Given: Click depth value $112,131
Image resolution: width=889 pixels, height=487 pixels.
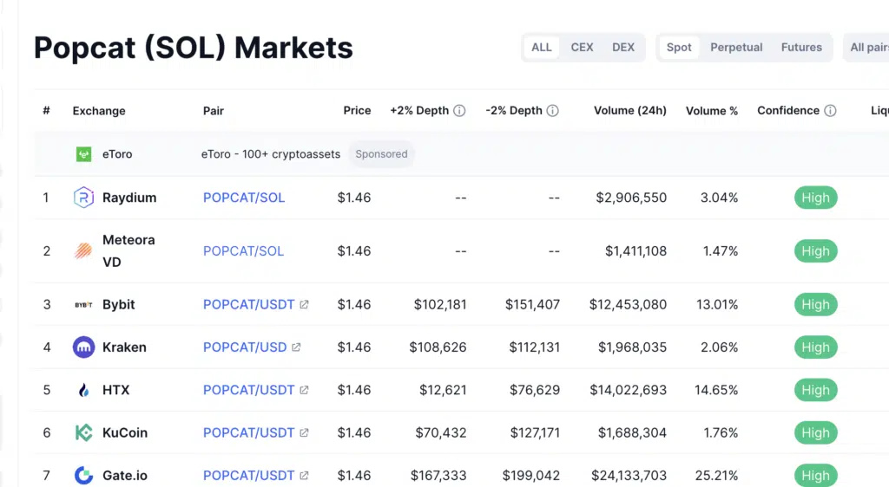Looking at the screenshot, I should [x=534, y=347].
